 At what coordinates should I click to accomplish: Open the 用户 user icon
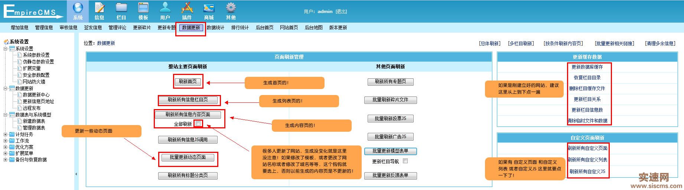coord(165,8)
